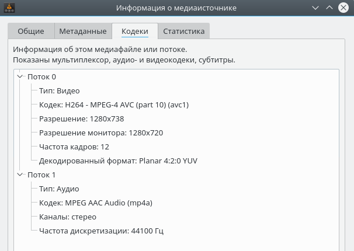Select the MPEG AAC Audio codec row

[x=96, y=203]
